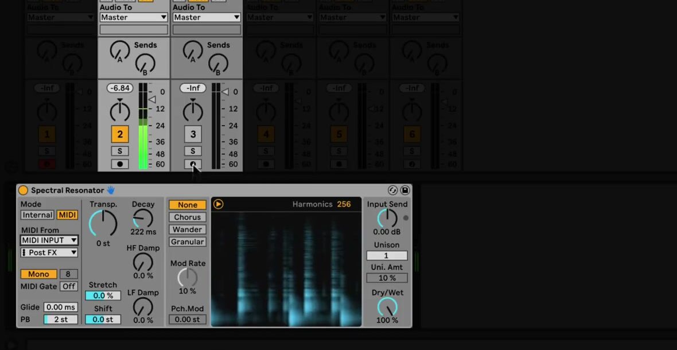Viewport: 677px width, 350px height.
Task: Toggle dimmed track 5 activator button
Action: 338,134
